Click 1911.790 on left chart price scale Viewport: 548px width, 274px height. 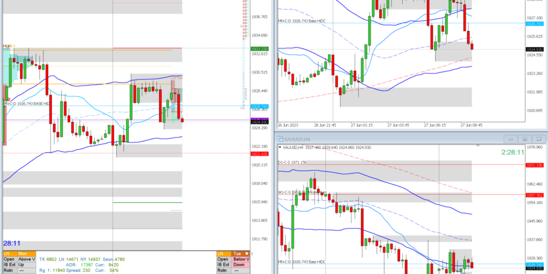coord(259,239)
